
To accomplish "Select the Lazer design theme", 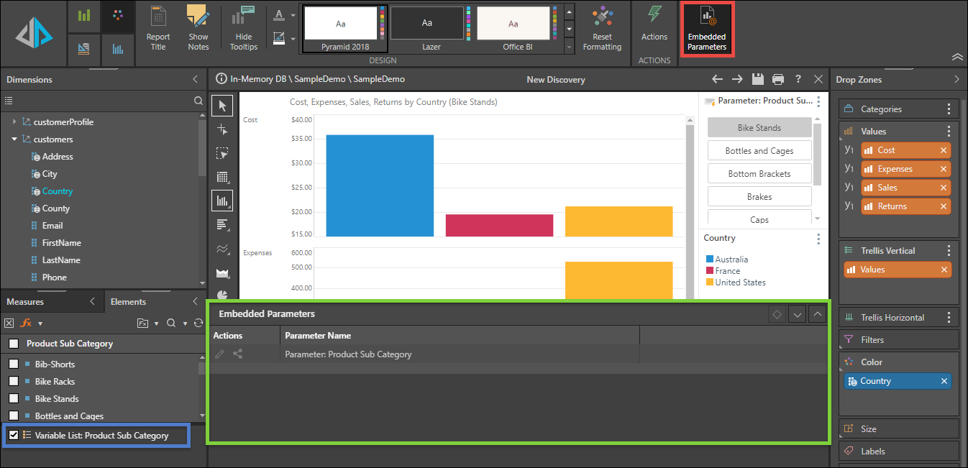I will click(427, 27).
